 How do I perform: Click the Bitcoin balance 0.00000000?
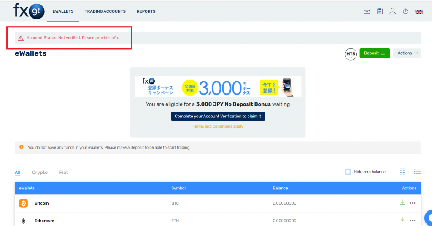coord(285,203)
